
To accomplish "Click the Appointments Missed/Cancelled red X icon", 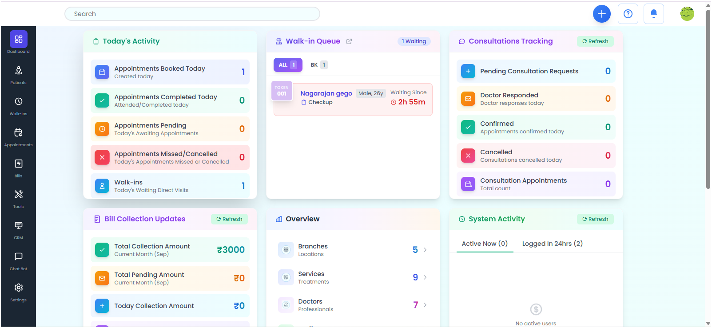I will [102, 157].
